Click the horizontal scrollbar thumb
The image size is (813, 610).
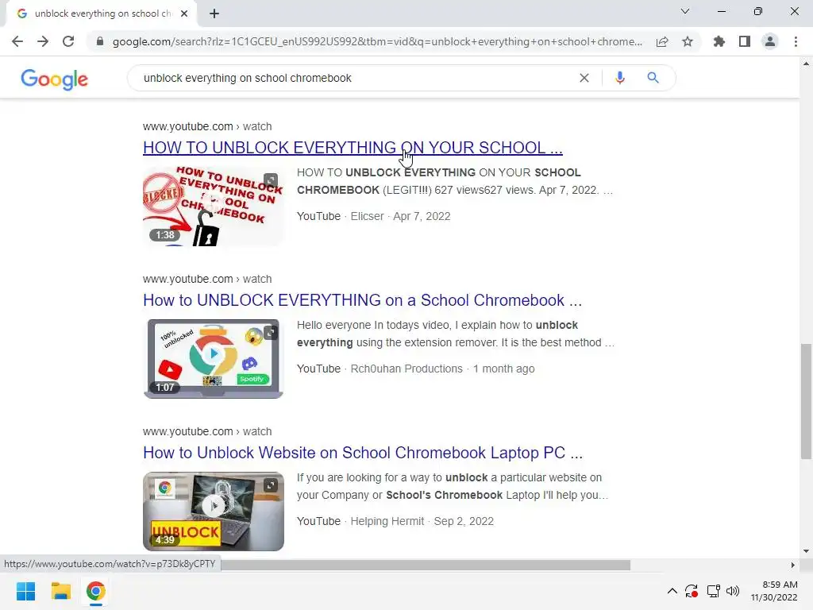tap(426, 565)
